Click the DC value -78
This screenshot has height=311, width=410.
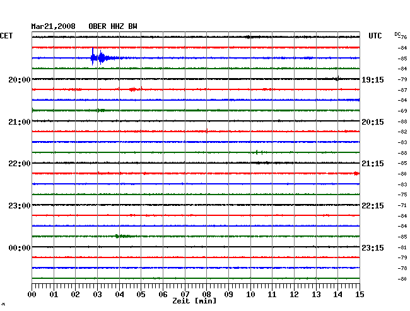coord(402,268)
